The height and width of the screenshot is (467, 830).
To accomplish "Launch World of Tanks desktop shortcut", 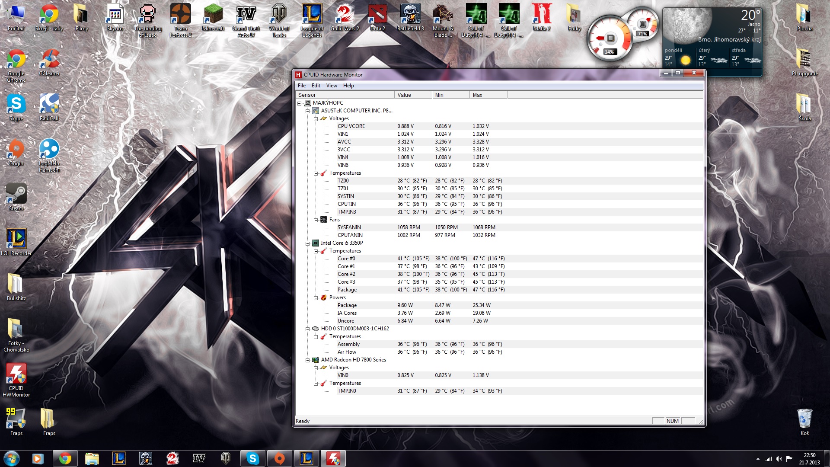I will [279, 21].
